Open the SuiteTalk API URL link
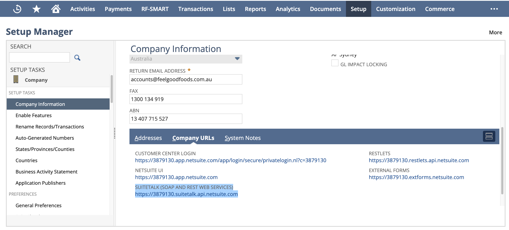This screenshot has height=230, width=509. tap(186, 194)
